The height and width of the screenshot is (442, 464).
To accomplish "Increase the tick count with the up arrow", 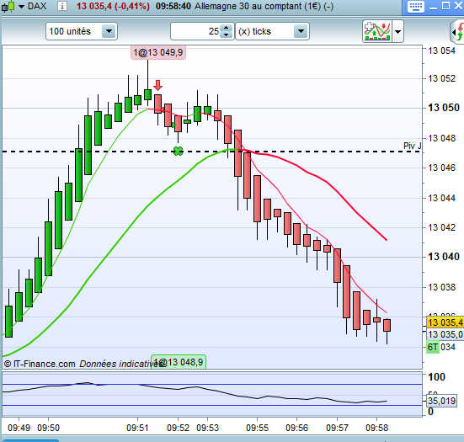I will pos(227,28).
